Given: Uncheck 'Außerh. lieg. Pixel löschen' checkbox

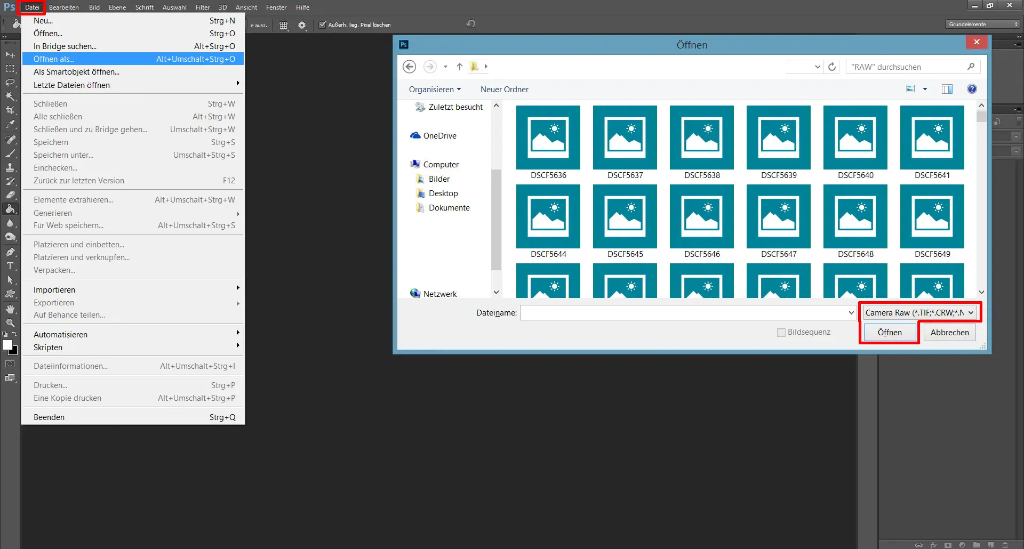Looking at the screenshot, I should click(322, 25).
